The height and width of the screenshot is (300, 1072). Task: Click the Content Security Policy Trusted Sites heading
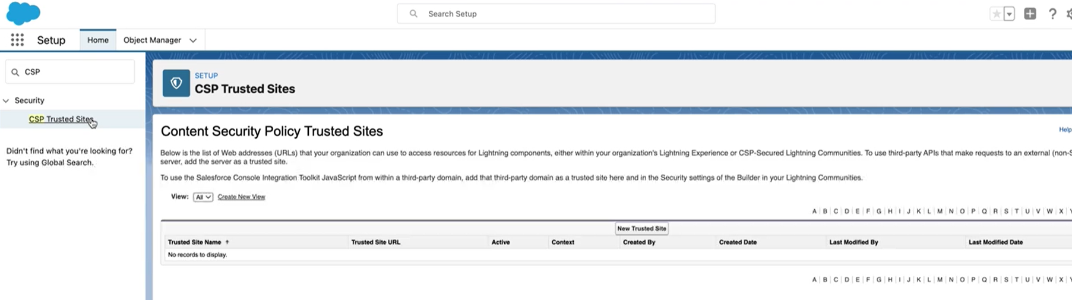pos(272,131)
